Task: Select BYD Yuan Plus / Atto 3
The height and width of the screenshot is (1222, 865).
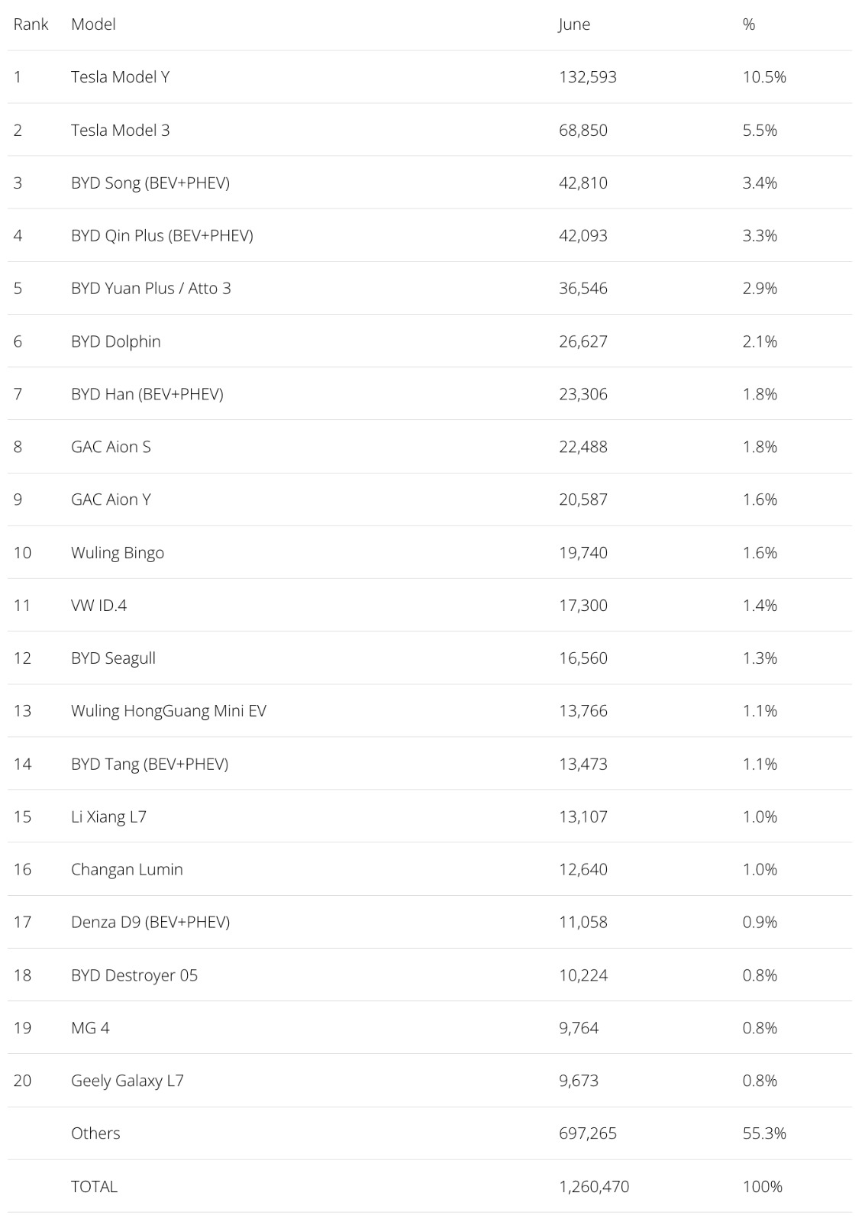Action: point(150,288)
